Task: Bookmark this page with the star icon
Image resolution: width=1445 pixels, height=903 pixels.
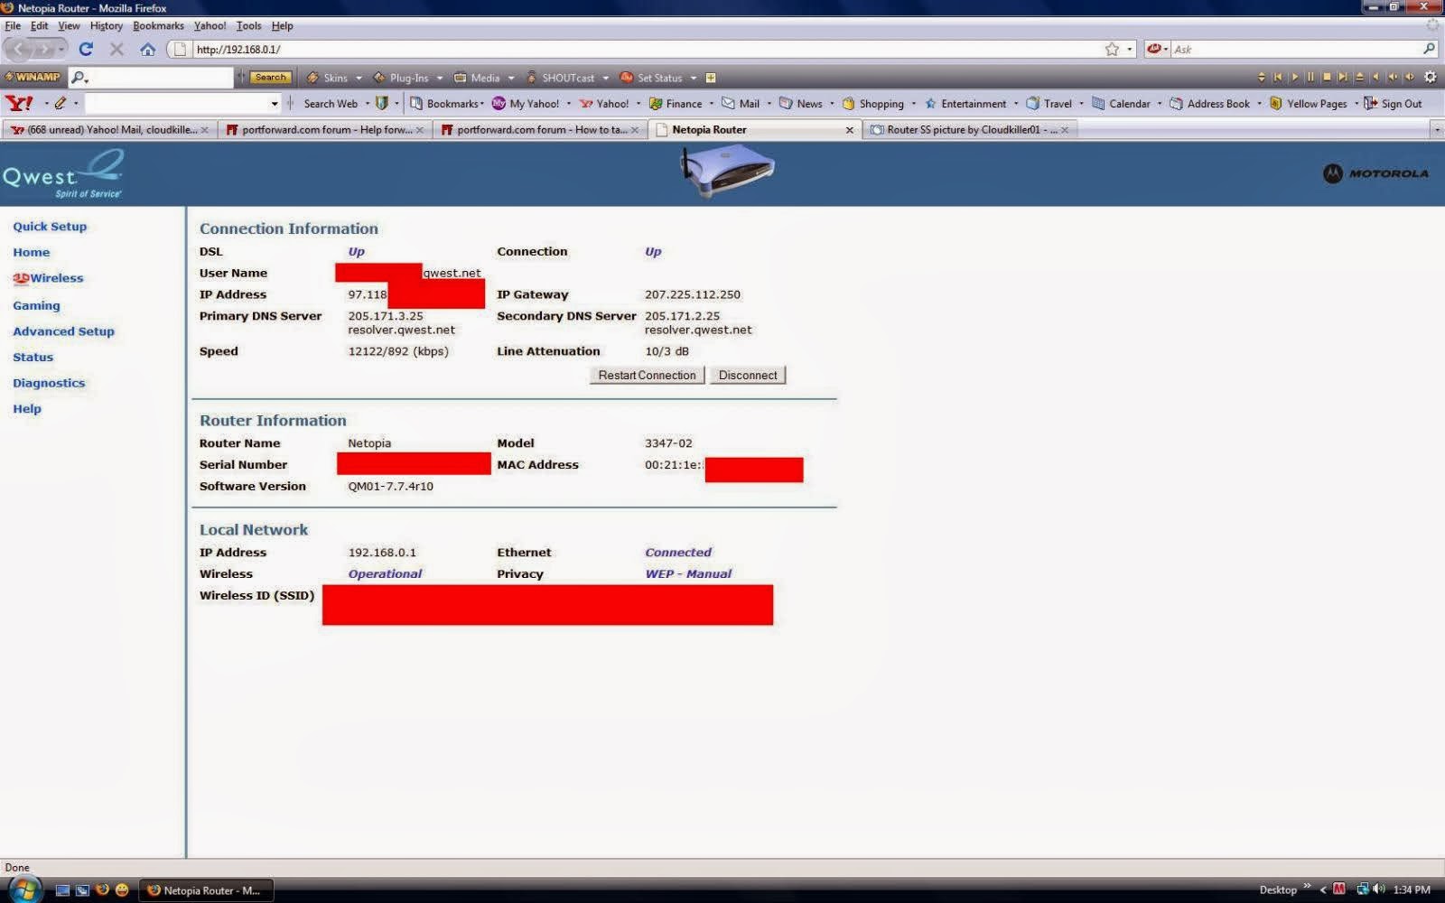Action: 1112,50
